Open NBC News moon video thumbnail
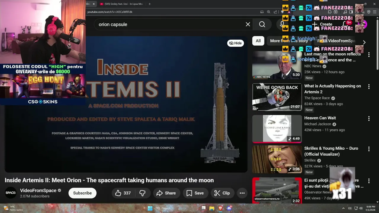The width and height of the screenshot is (379, 213). (x=277, y=65)
